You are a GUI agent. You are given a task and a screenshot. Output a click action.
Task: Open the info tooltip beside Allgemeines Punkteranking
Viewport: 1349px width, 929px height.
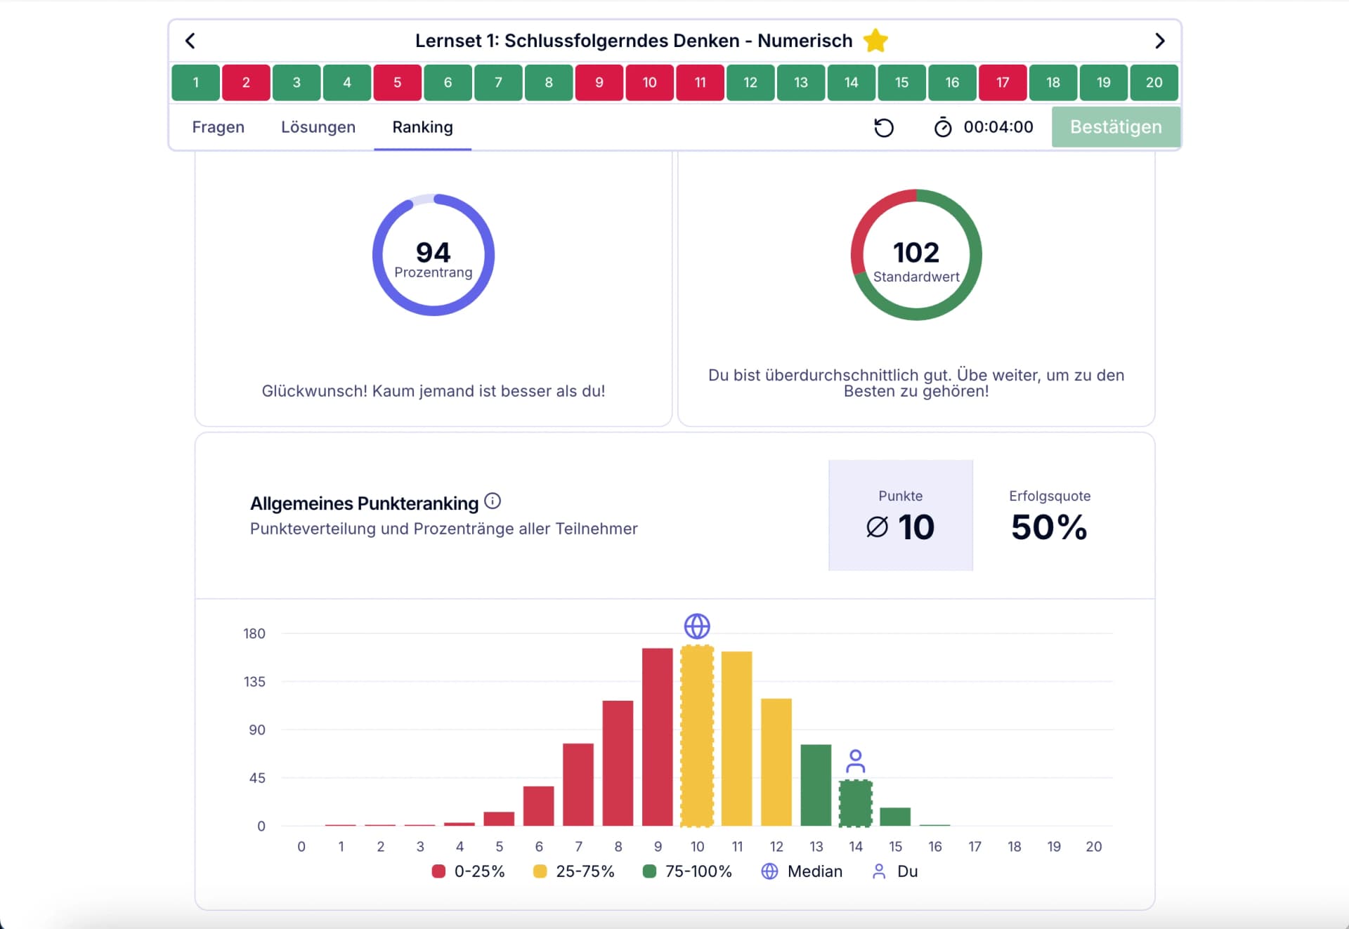coord(494,500)
